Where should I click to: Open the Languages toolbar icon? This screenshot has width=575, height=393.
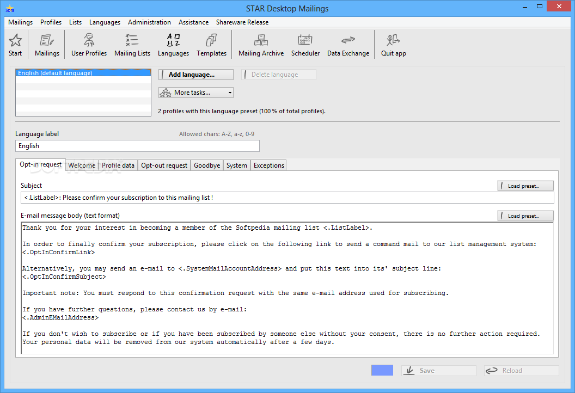pyautogui.click(x=173, y=44)
